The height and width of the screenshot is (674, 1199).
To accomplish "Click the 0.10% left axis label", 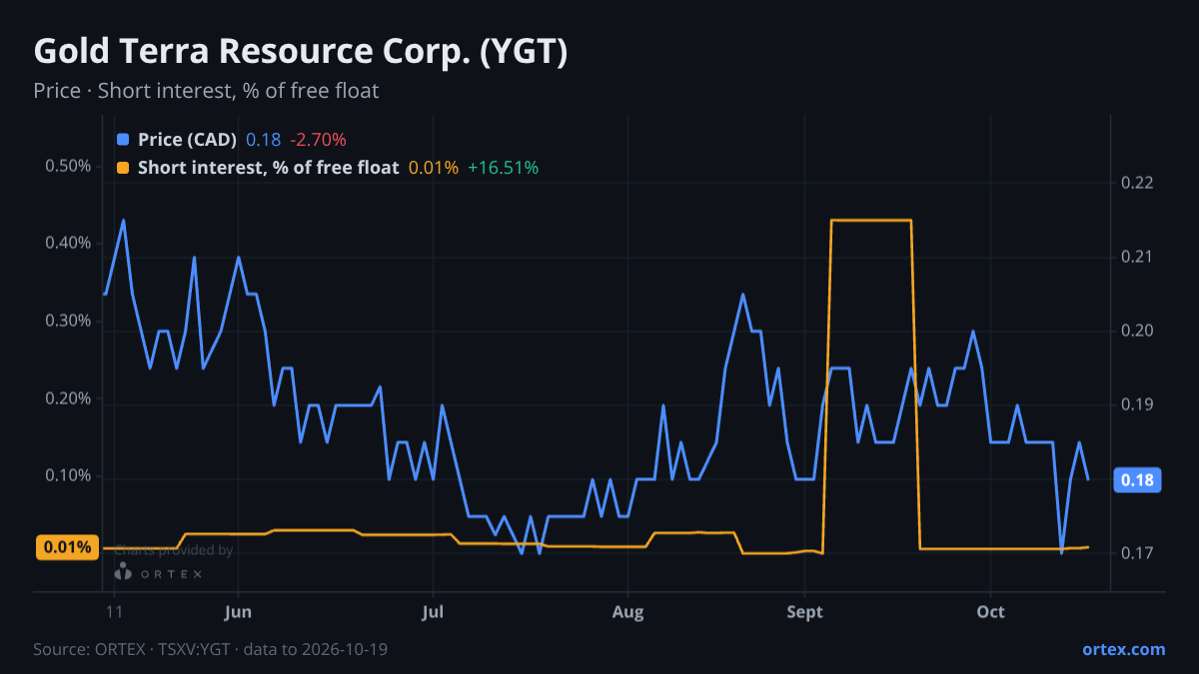I will click(68, 476).
